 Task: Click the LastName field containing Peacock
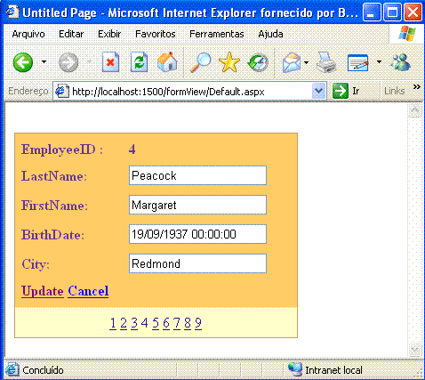coord(197,175)
